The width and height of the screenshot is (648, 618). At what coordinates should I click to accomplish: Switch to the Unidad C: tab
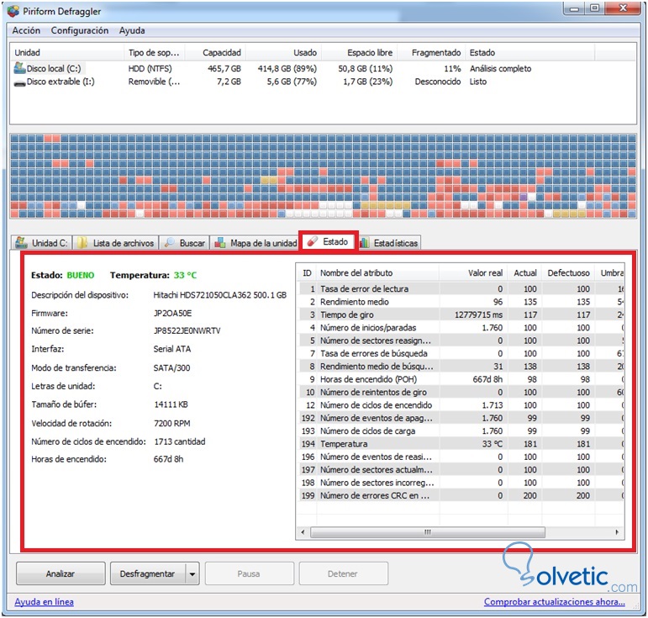(x=42, y=243)
